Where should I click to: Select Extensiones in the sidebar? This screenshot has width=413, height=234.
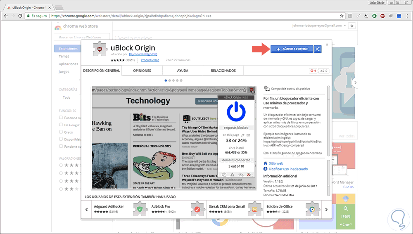[x=68, y=49]
